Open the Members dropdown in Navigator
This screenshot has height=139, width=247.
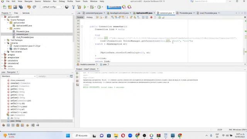tap(19, 76)
